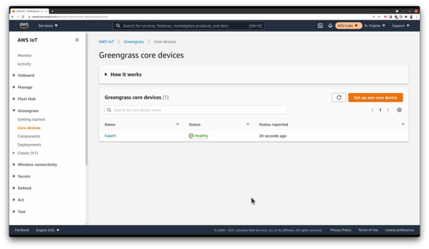Expand Wireless connectivity section
This screenshot has width=429, height=249.
[14, 165]
